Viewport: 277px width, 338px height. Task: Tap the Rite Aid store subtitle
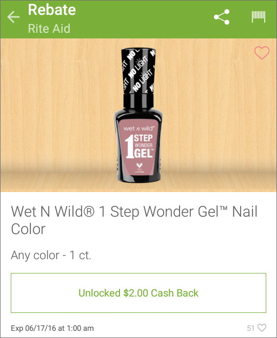click(49, 29)
